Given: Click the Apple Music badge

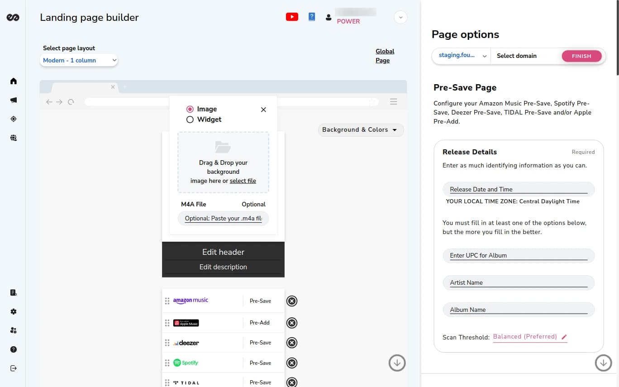Looking at the screenshot, I should (186, 323).
